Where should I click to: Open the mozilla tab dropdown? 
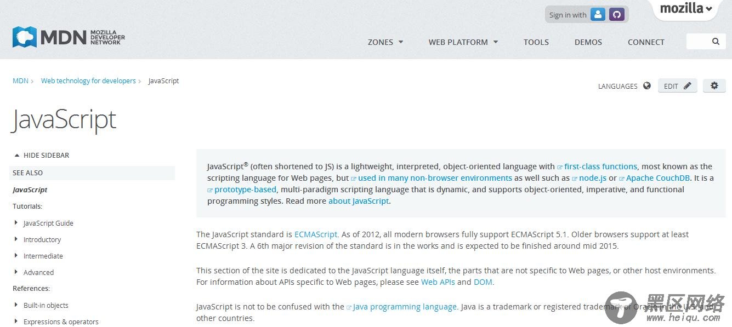pyautogui.click(x=685, y=9)
